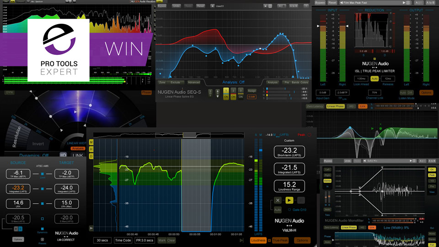Go to next preset arrow in ISL limiter

click(x=404, y=3)
